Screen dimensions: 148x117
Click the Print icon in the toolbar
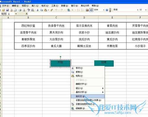pos(20,10)
